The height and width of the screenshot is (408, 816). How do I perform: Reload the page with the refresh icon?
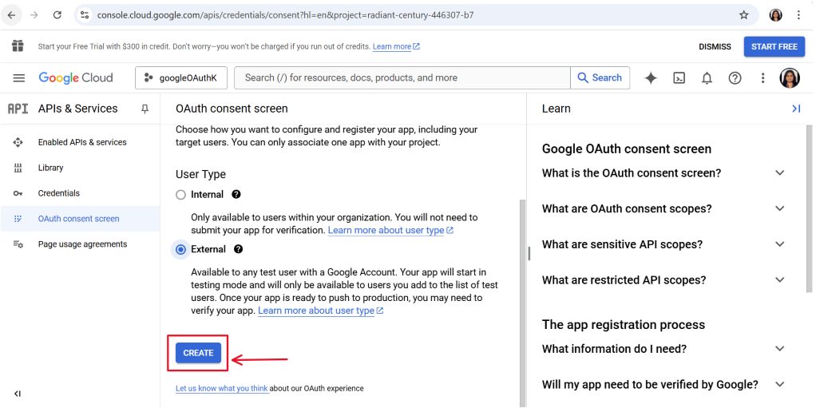pyautogui.click(x=57, y=15)
